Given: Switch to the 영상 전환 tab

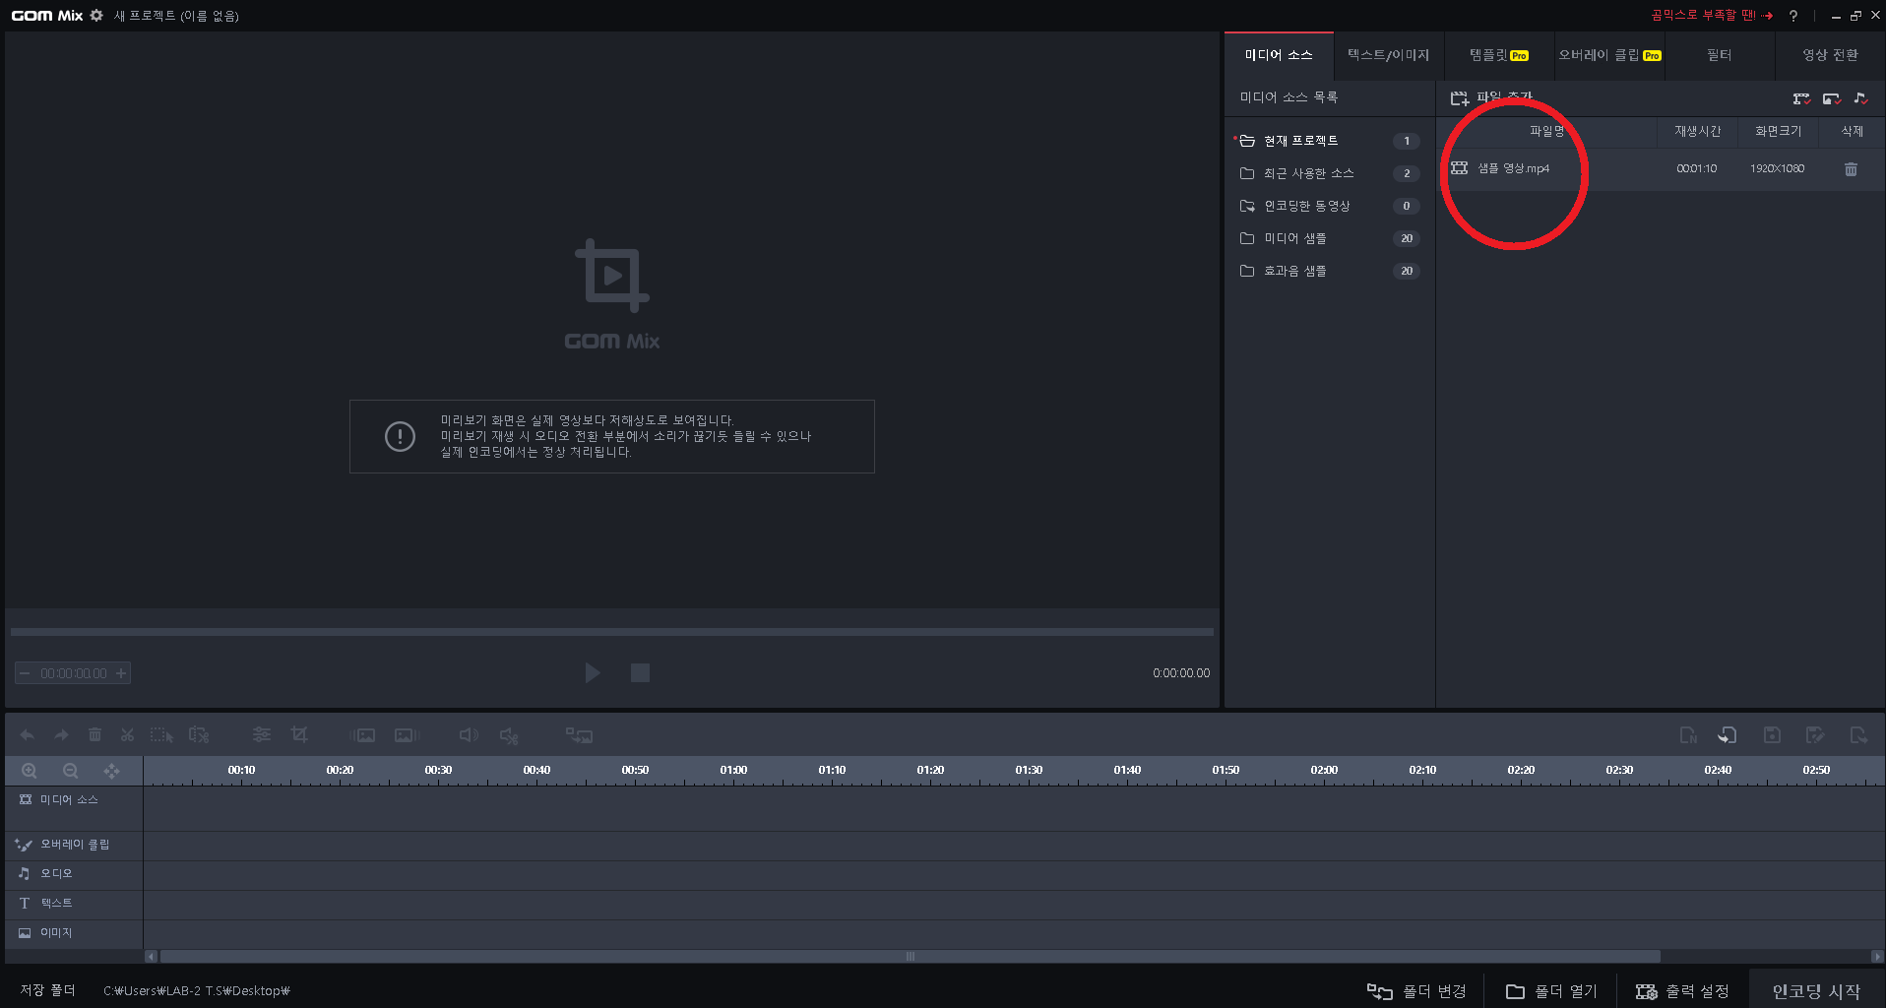Looking at the screenshot, I should pyautogui.click(x=1830, y=55).
